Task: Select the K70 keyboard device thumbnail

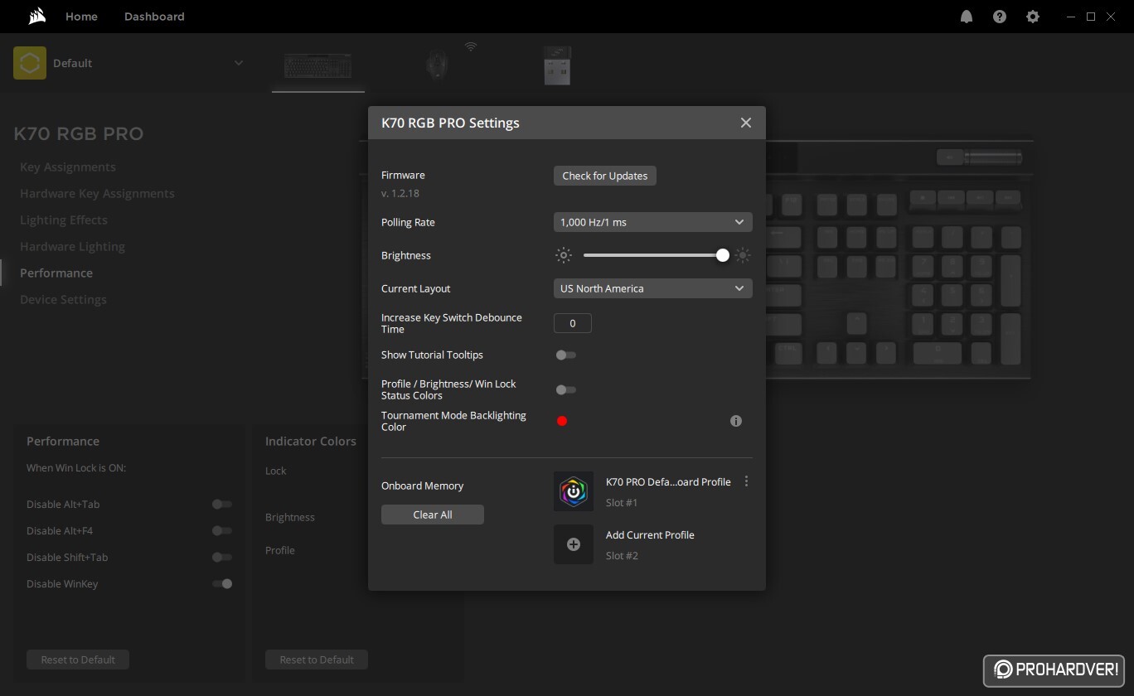Action: click(317, 65)
